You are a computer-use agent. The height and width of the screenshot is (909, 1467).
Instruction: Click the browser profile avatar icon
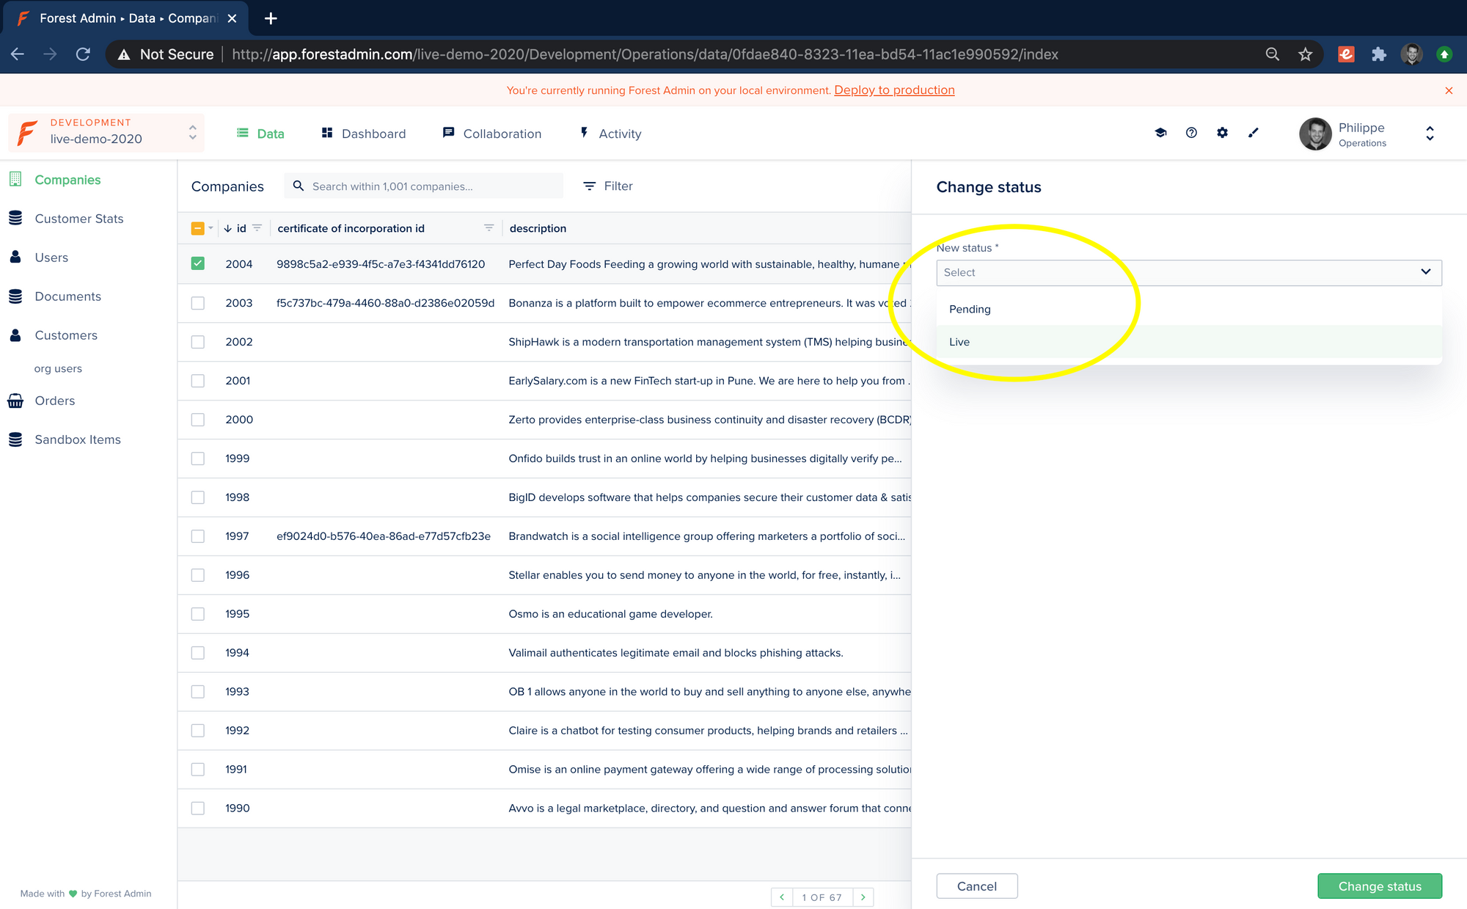(x=1411, y=54)
